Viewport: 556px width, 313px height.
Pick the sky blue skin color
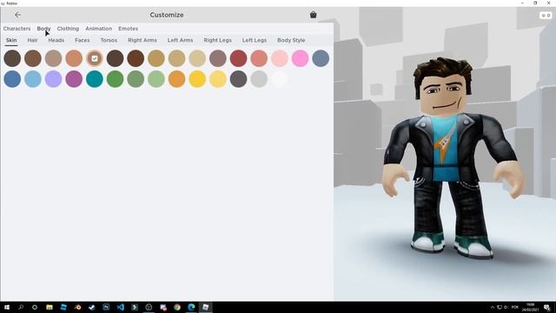coord(33,79)
